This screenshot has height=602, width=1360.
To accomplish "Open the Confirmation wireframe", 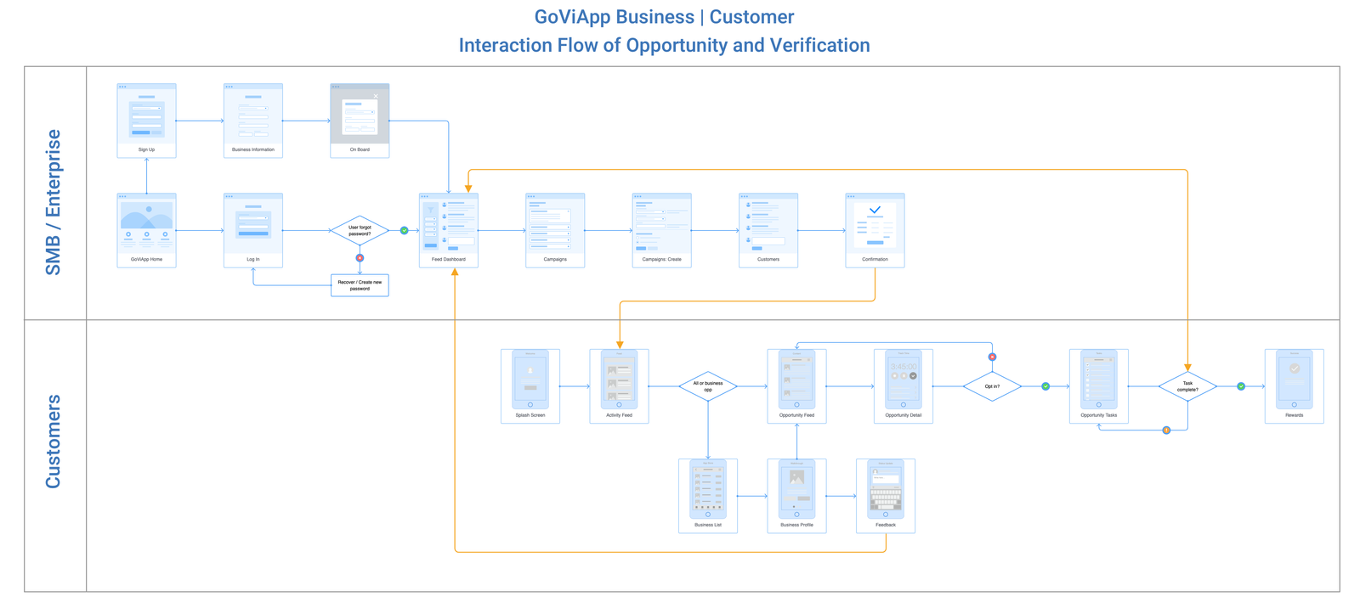I will [x=875, y=230].
